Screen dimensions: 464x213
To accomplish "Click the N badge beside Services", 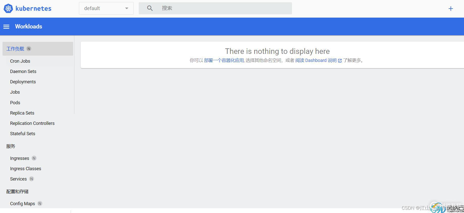I will tap(32, 179).
